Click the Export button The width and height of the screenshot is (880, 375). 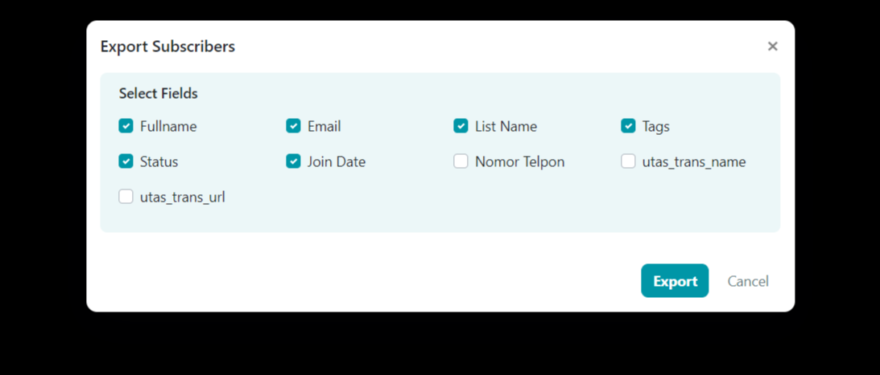coord(675,281)
